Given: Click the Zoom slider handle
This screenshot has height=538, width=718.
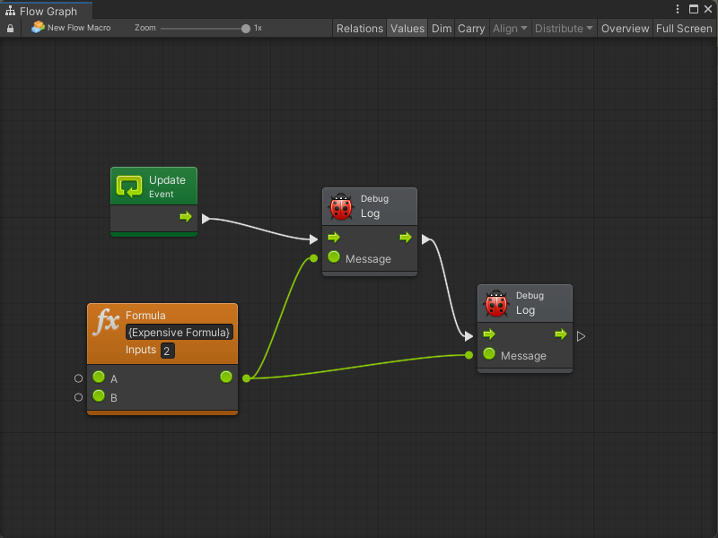Looking at the screenshot, I should coord(246,29).
